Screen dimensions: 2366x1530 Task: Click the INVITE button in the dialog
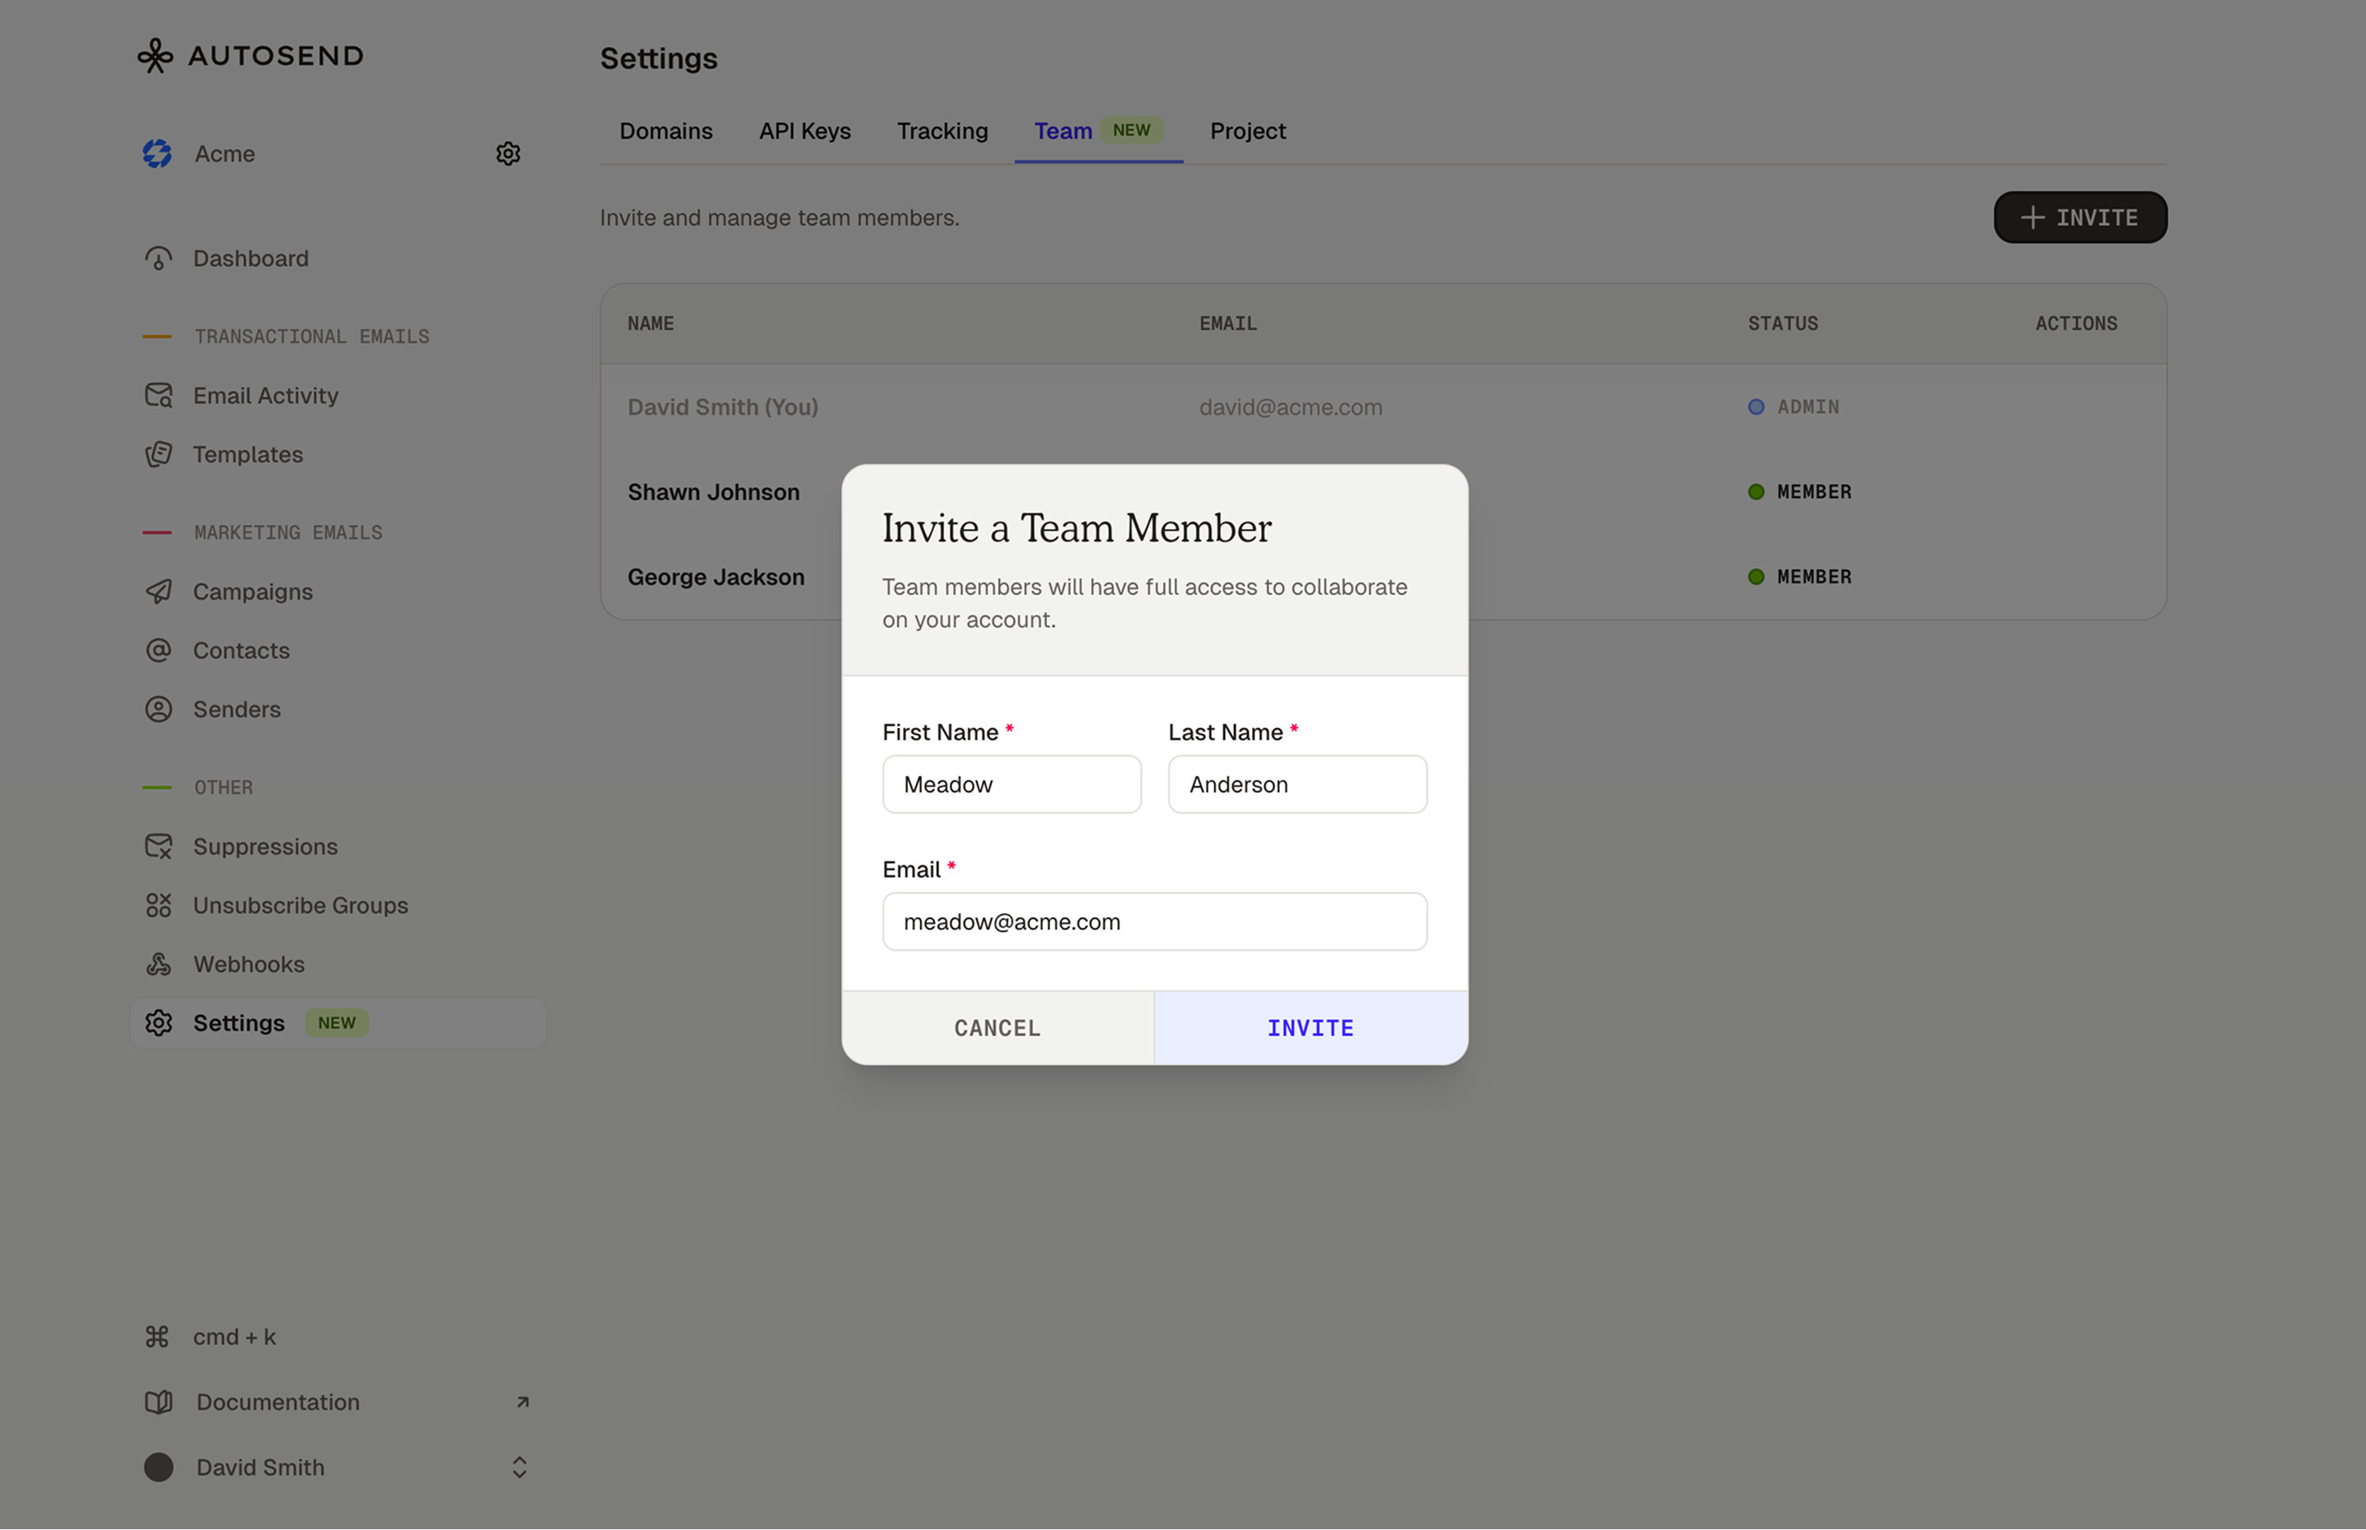point(1310,1027)
